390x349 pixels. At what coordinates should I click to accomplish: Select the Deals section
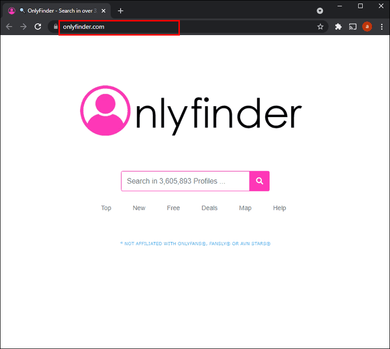[209, 208]
